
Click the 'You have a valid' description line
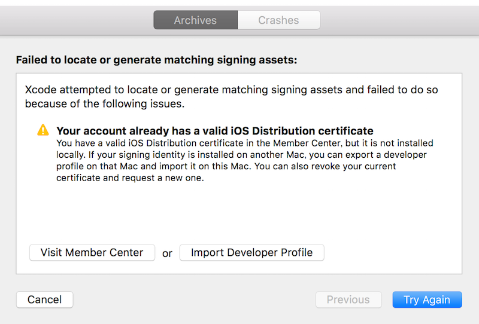244,143
